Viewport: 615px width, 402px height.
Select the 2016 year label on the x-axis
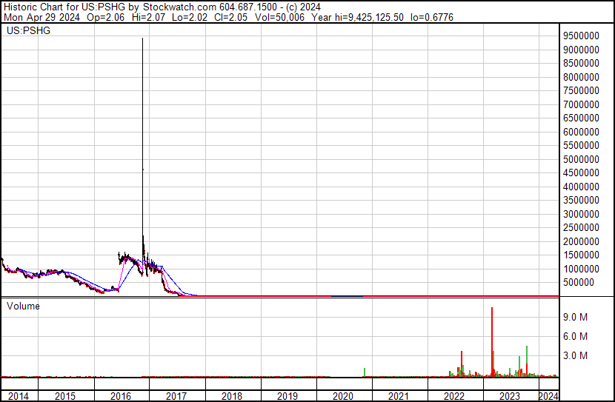[x=121, y=396]
